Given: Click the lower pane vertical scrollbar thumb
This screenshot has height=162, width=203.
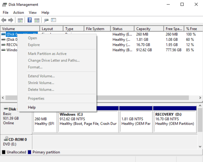Looking at the screenshot, I should click(200, 120).
